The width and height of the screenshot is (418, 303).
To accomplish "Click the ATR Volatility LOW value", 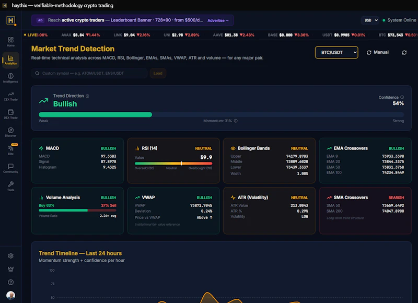I will pos(305,216).
